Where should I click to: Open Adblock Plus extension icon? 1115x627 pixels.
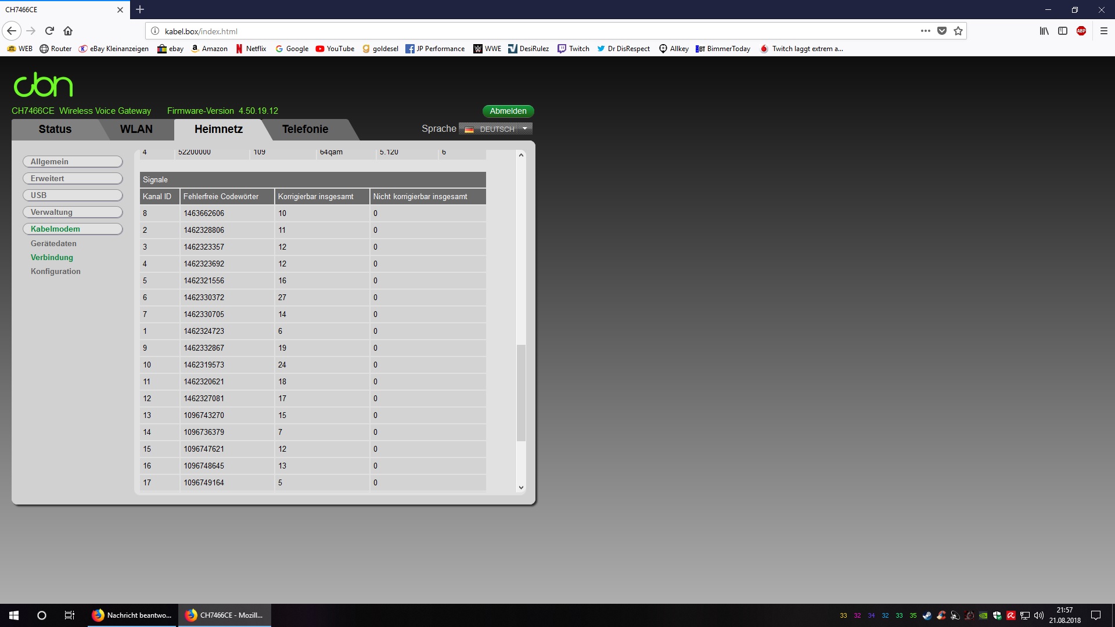(1081, 31)
